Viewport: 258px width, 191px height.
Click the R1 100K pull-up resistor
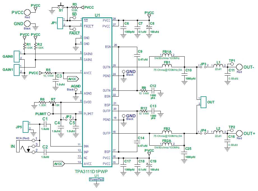(25, 46)
